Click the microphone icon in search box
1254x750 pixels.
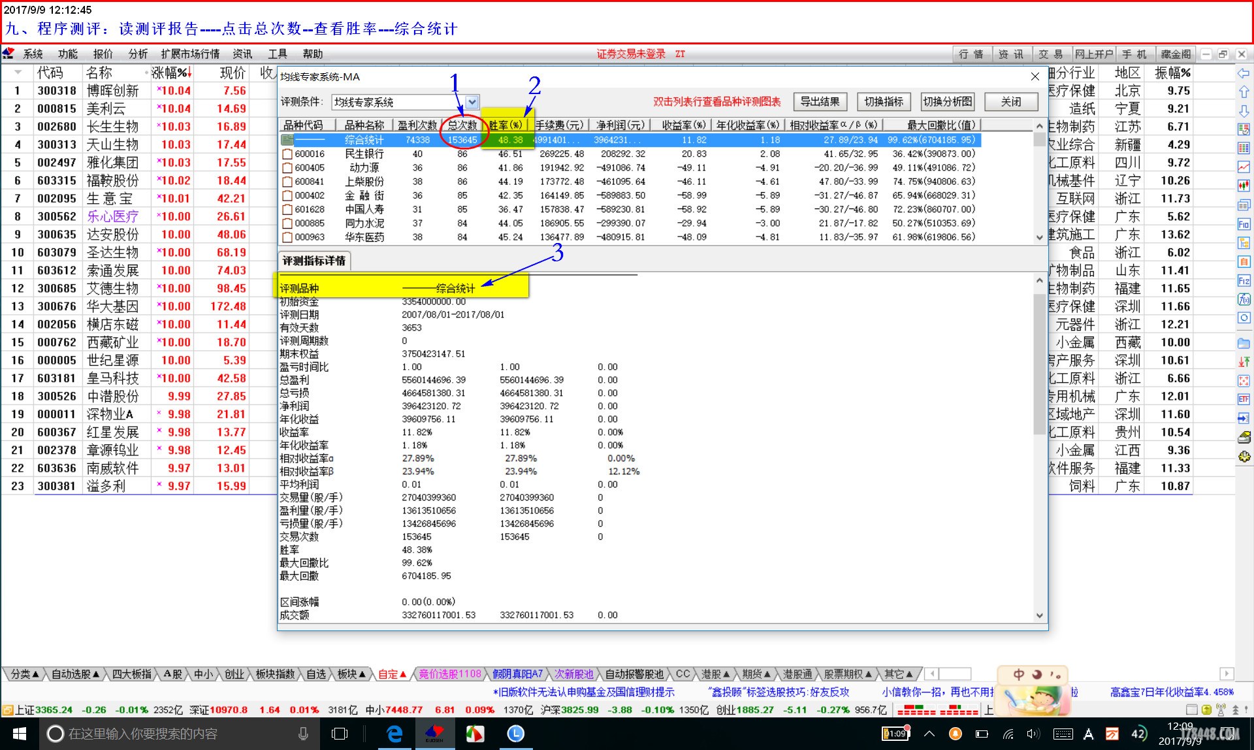(303, 734)
